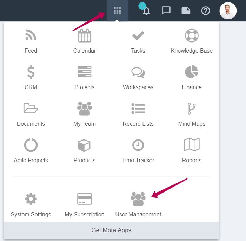Open the CRM dollar sign icon
The image size is (246, 241).
pos(31,72)
